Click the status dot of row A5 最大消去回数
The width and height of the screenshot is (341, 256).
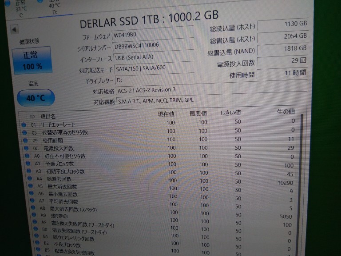point(31,186)
